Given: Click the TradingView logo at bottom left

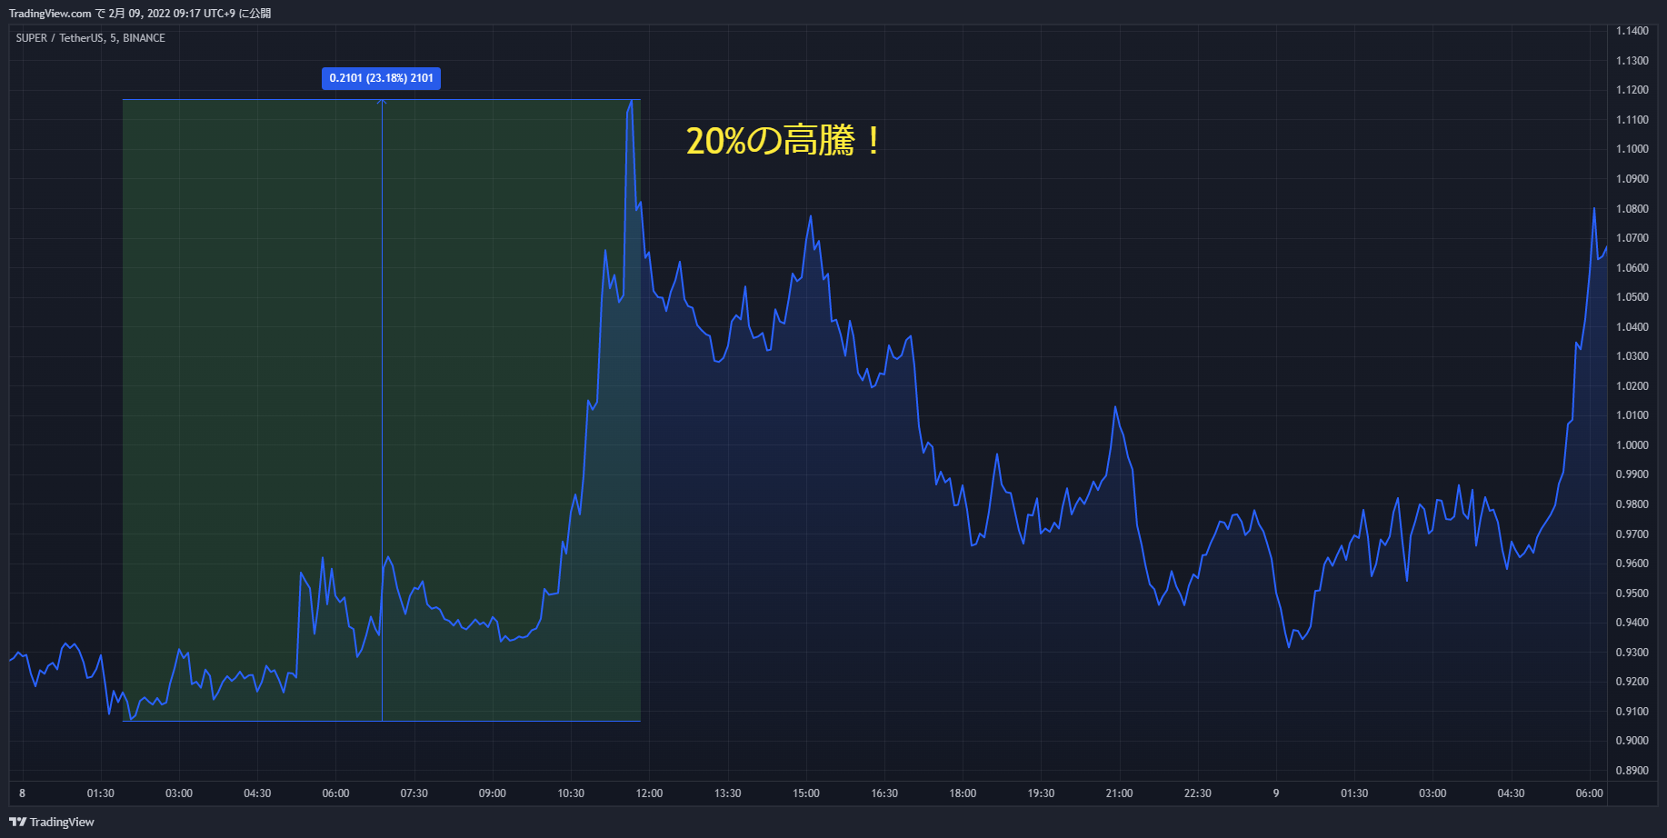Looking at the screenshot, I should point(52,822).
